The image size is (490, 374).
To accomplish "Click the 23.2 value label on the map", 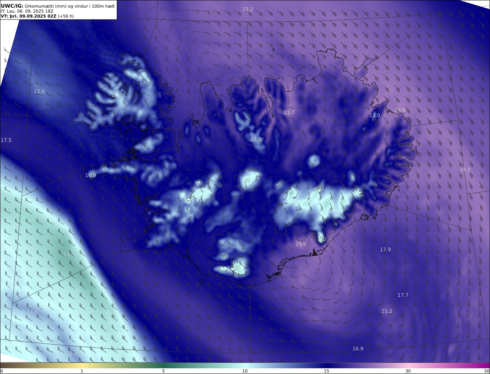I will click(248, 9).
